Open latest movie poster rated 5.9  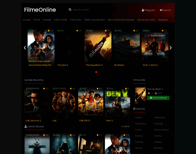pos(64,144)
